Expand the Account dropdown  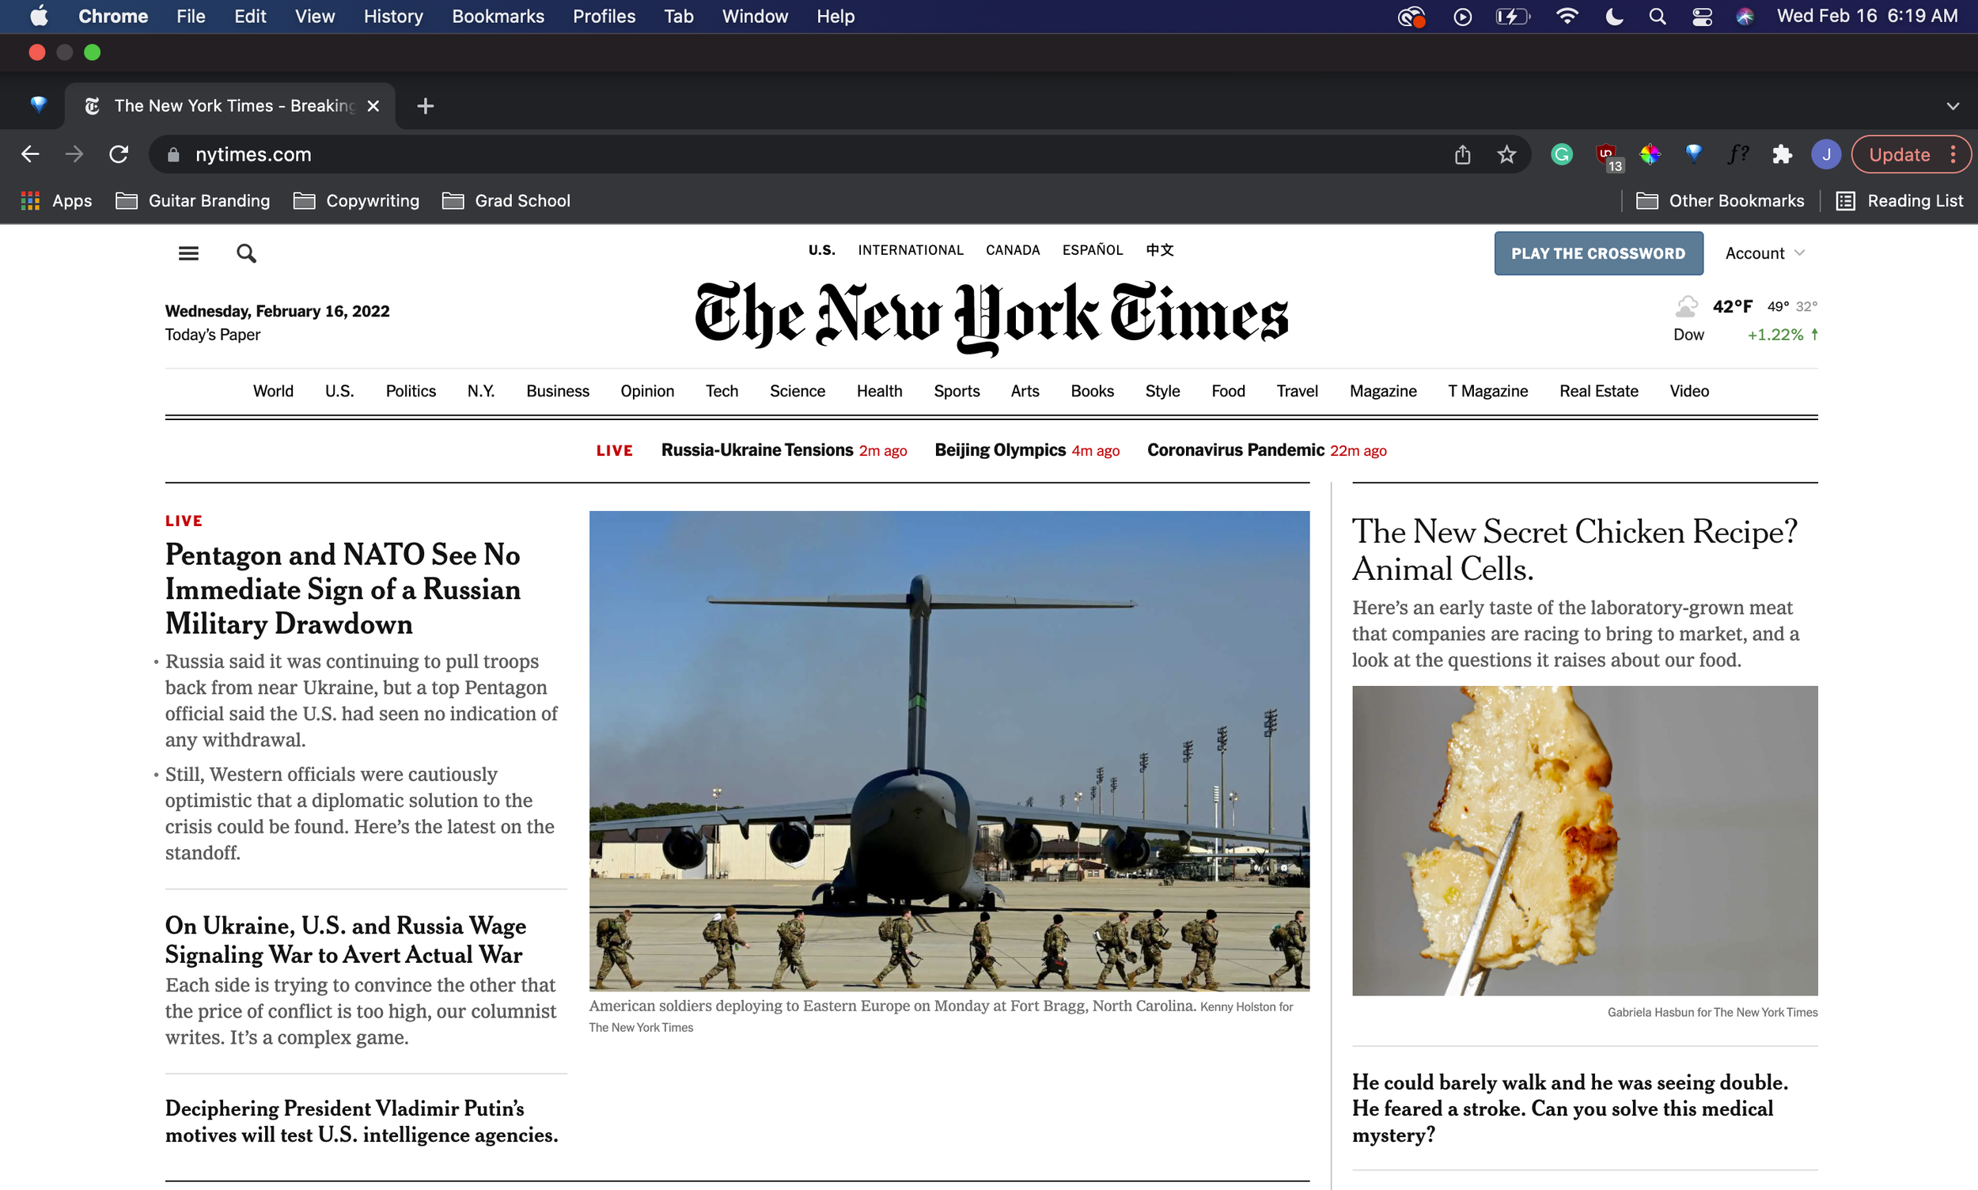pos(1764,253)
